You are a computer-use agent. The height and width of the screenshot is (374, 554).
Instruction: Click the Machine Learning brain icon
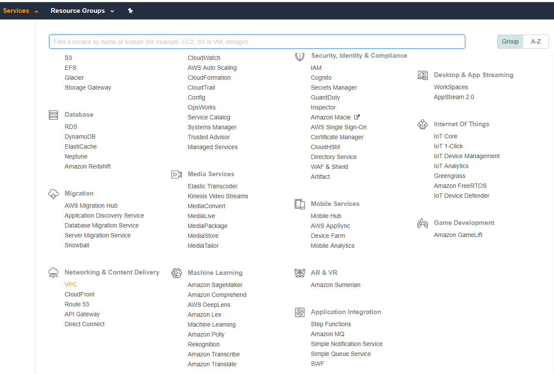point(177,273)
